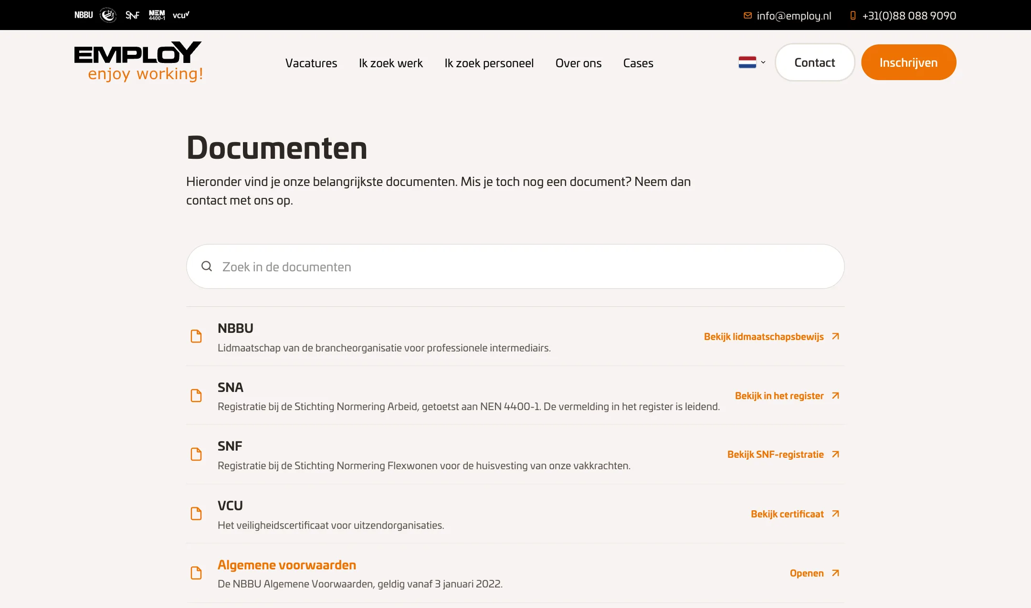The image size is (1031, 608).
Task: Open the Dutch flag language dropdown
Action: (x=752, y=62)
